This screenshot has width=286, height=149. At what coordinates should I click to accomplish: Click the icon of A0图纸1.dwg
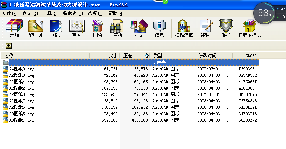pos(6,120)
